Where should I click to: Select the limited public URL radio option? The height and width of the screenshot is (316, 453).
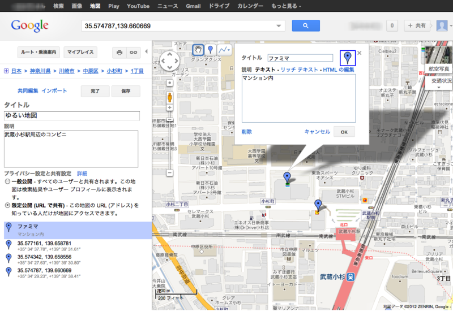click(x=7, y=205)
